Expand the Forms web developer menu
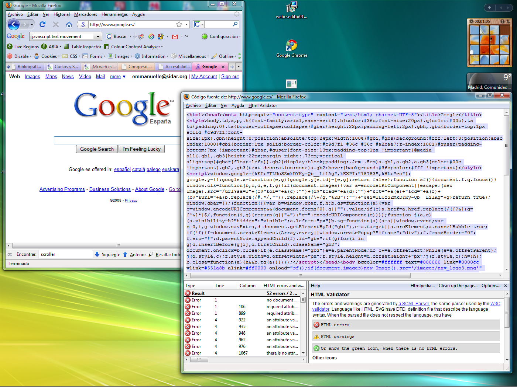Screen dimensions: 517x387 pyautogui.click(x=94, y=56)
